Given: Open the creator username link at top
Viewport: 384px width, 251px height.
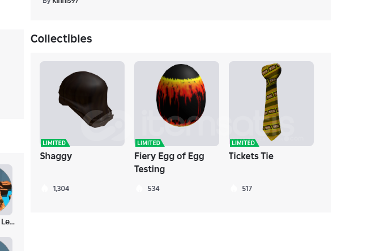Looking at the screenshot, I should pyautogui.click(x=65, y=2).
